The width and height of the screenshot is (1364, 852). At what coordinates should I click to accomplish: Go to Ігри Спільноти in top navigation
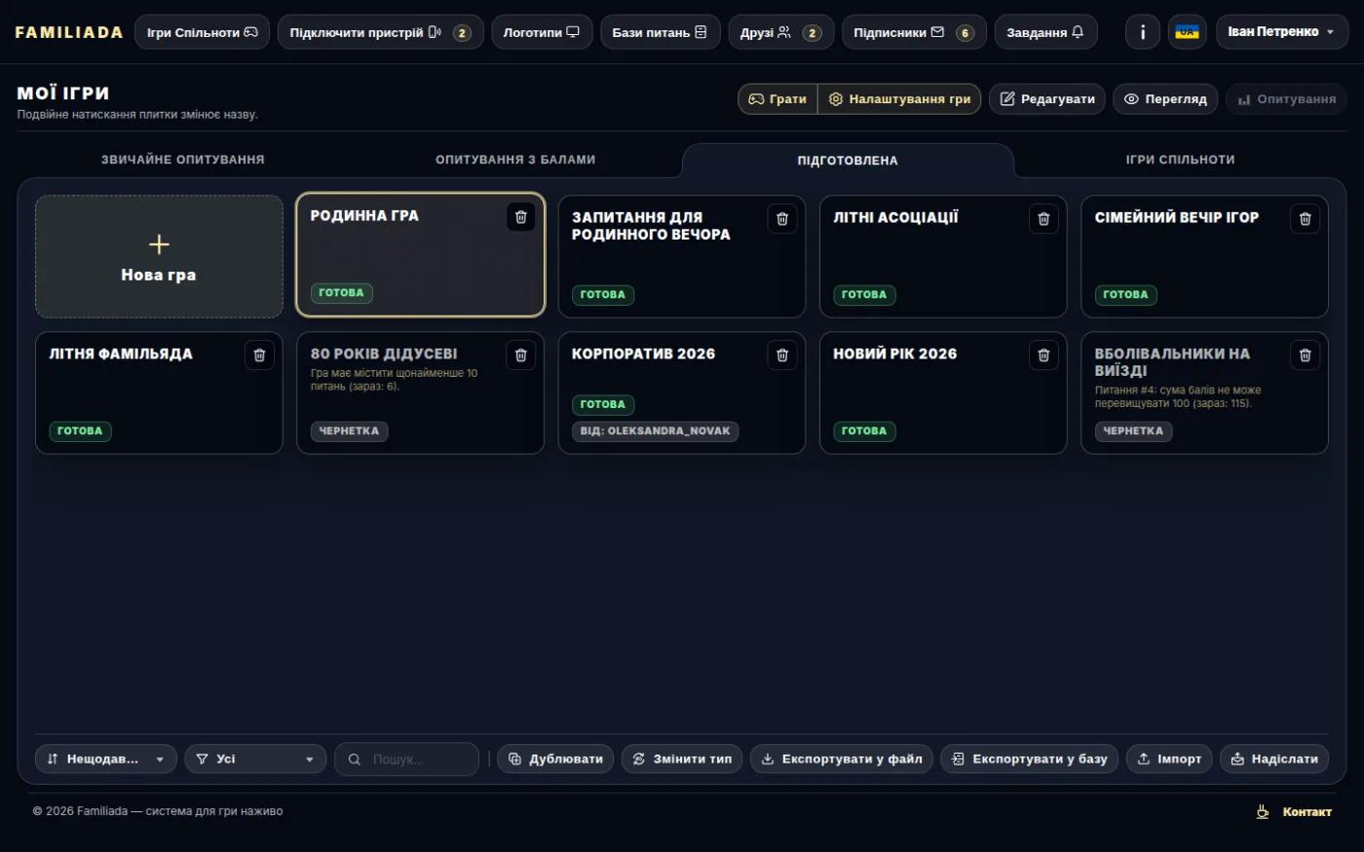202,32
